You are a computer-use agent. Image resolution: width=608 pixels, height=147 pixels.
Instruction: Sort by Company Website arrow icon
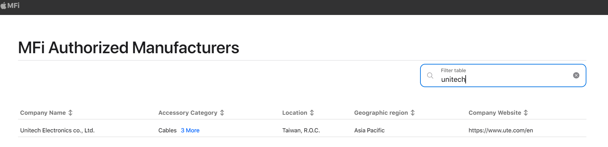(526, 113)
